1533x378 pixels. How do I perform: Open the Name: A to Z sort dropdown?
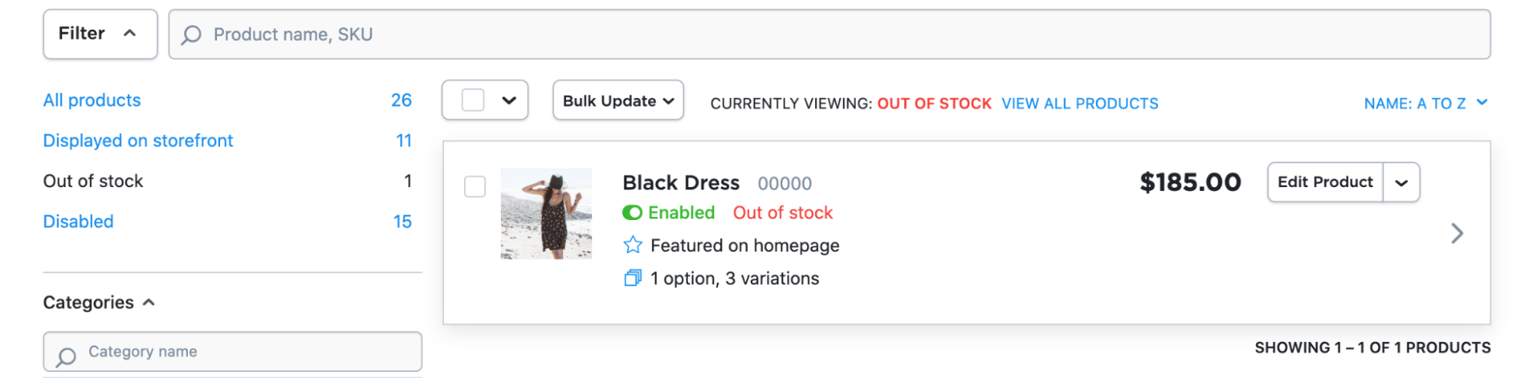click(1425, 104)
